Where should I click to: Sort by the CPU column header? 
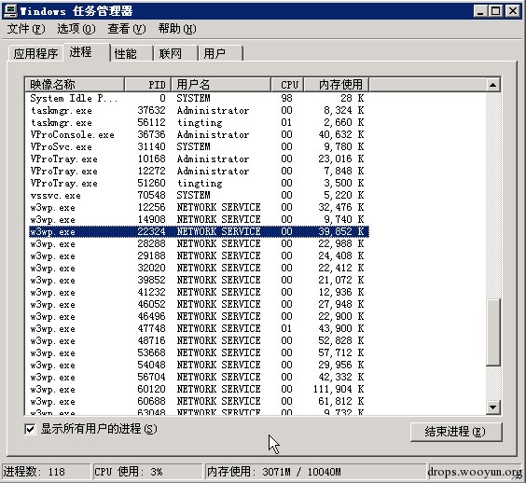point(287,85)
